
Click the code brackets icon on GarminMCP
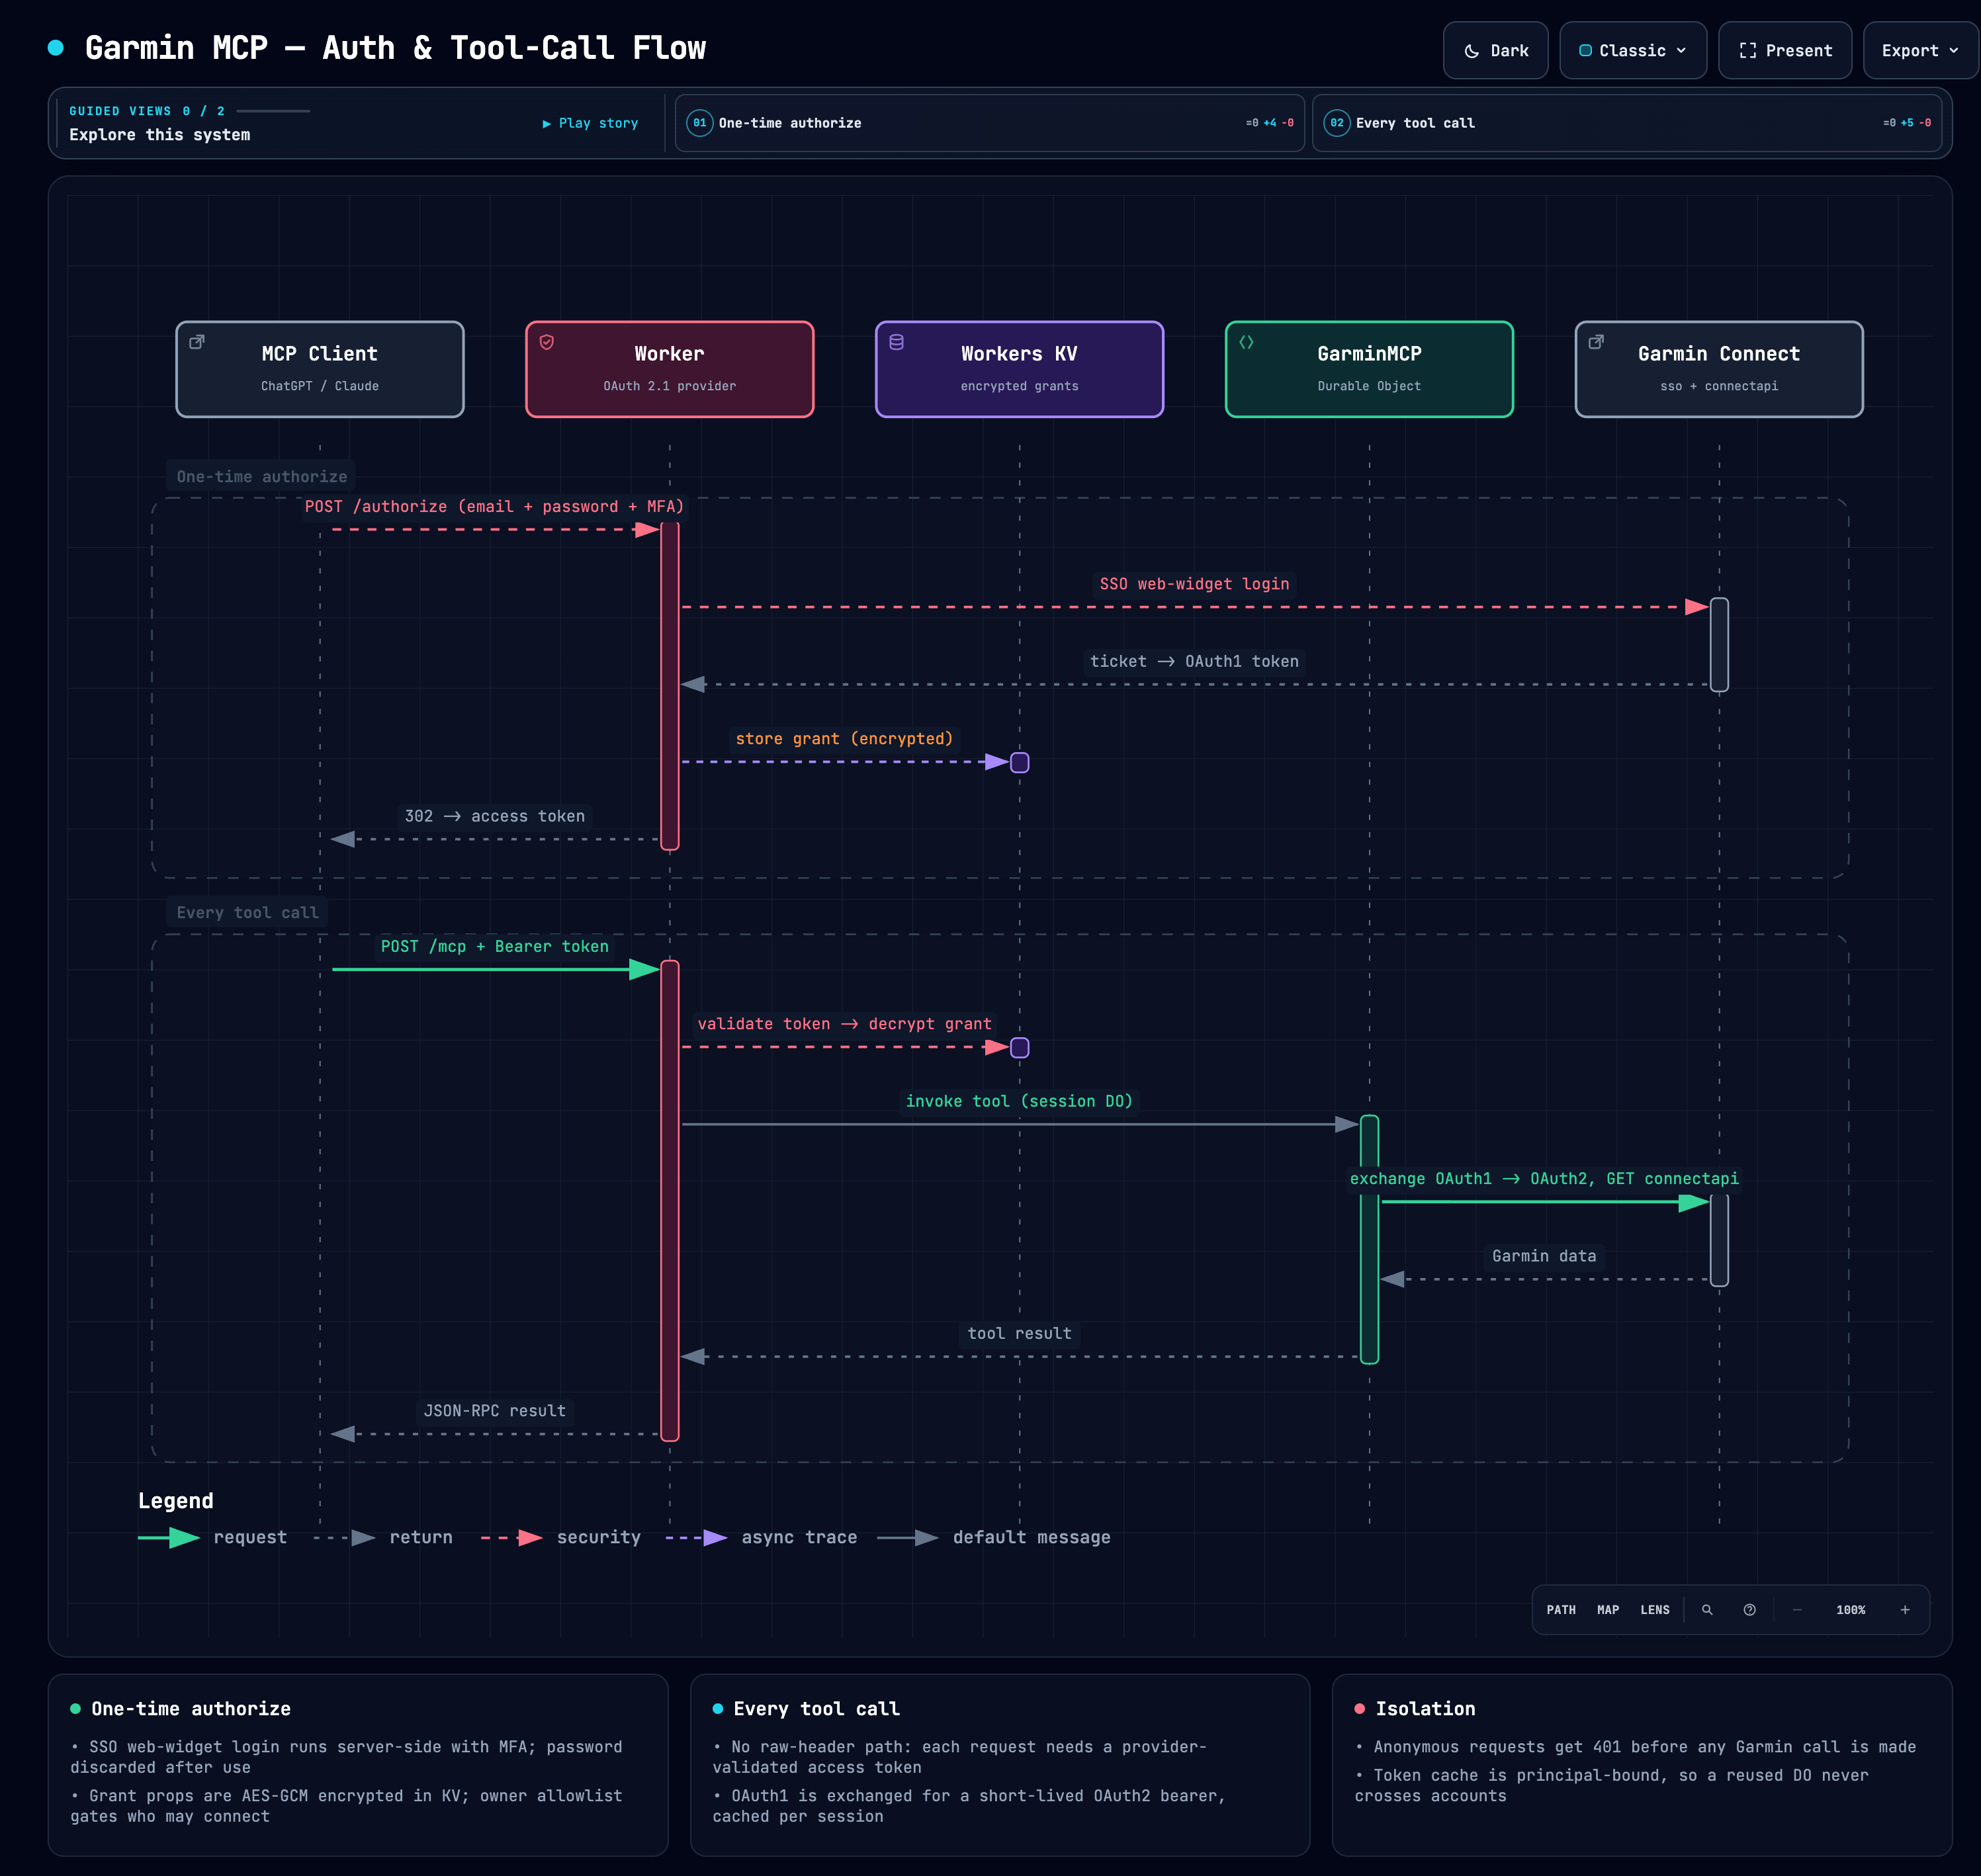click(1246, 342)
